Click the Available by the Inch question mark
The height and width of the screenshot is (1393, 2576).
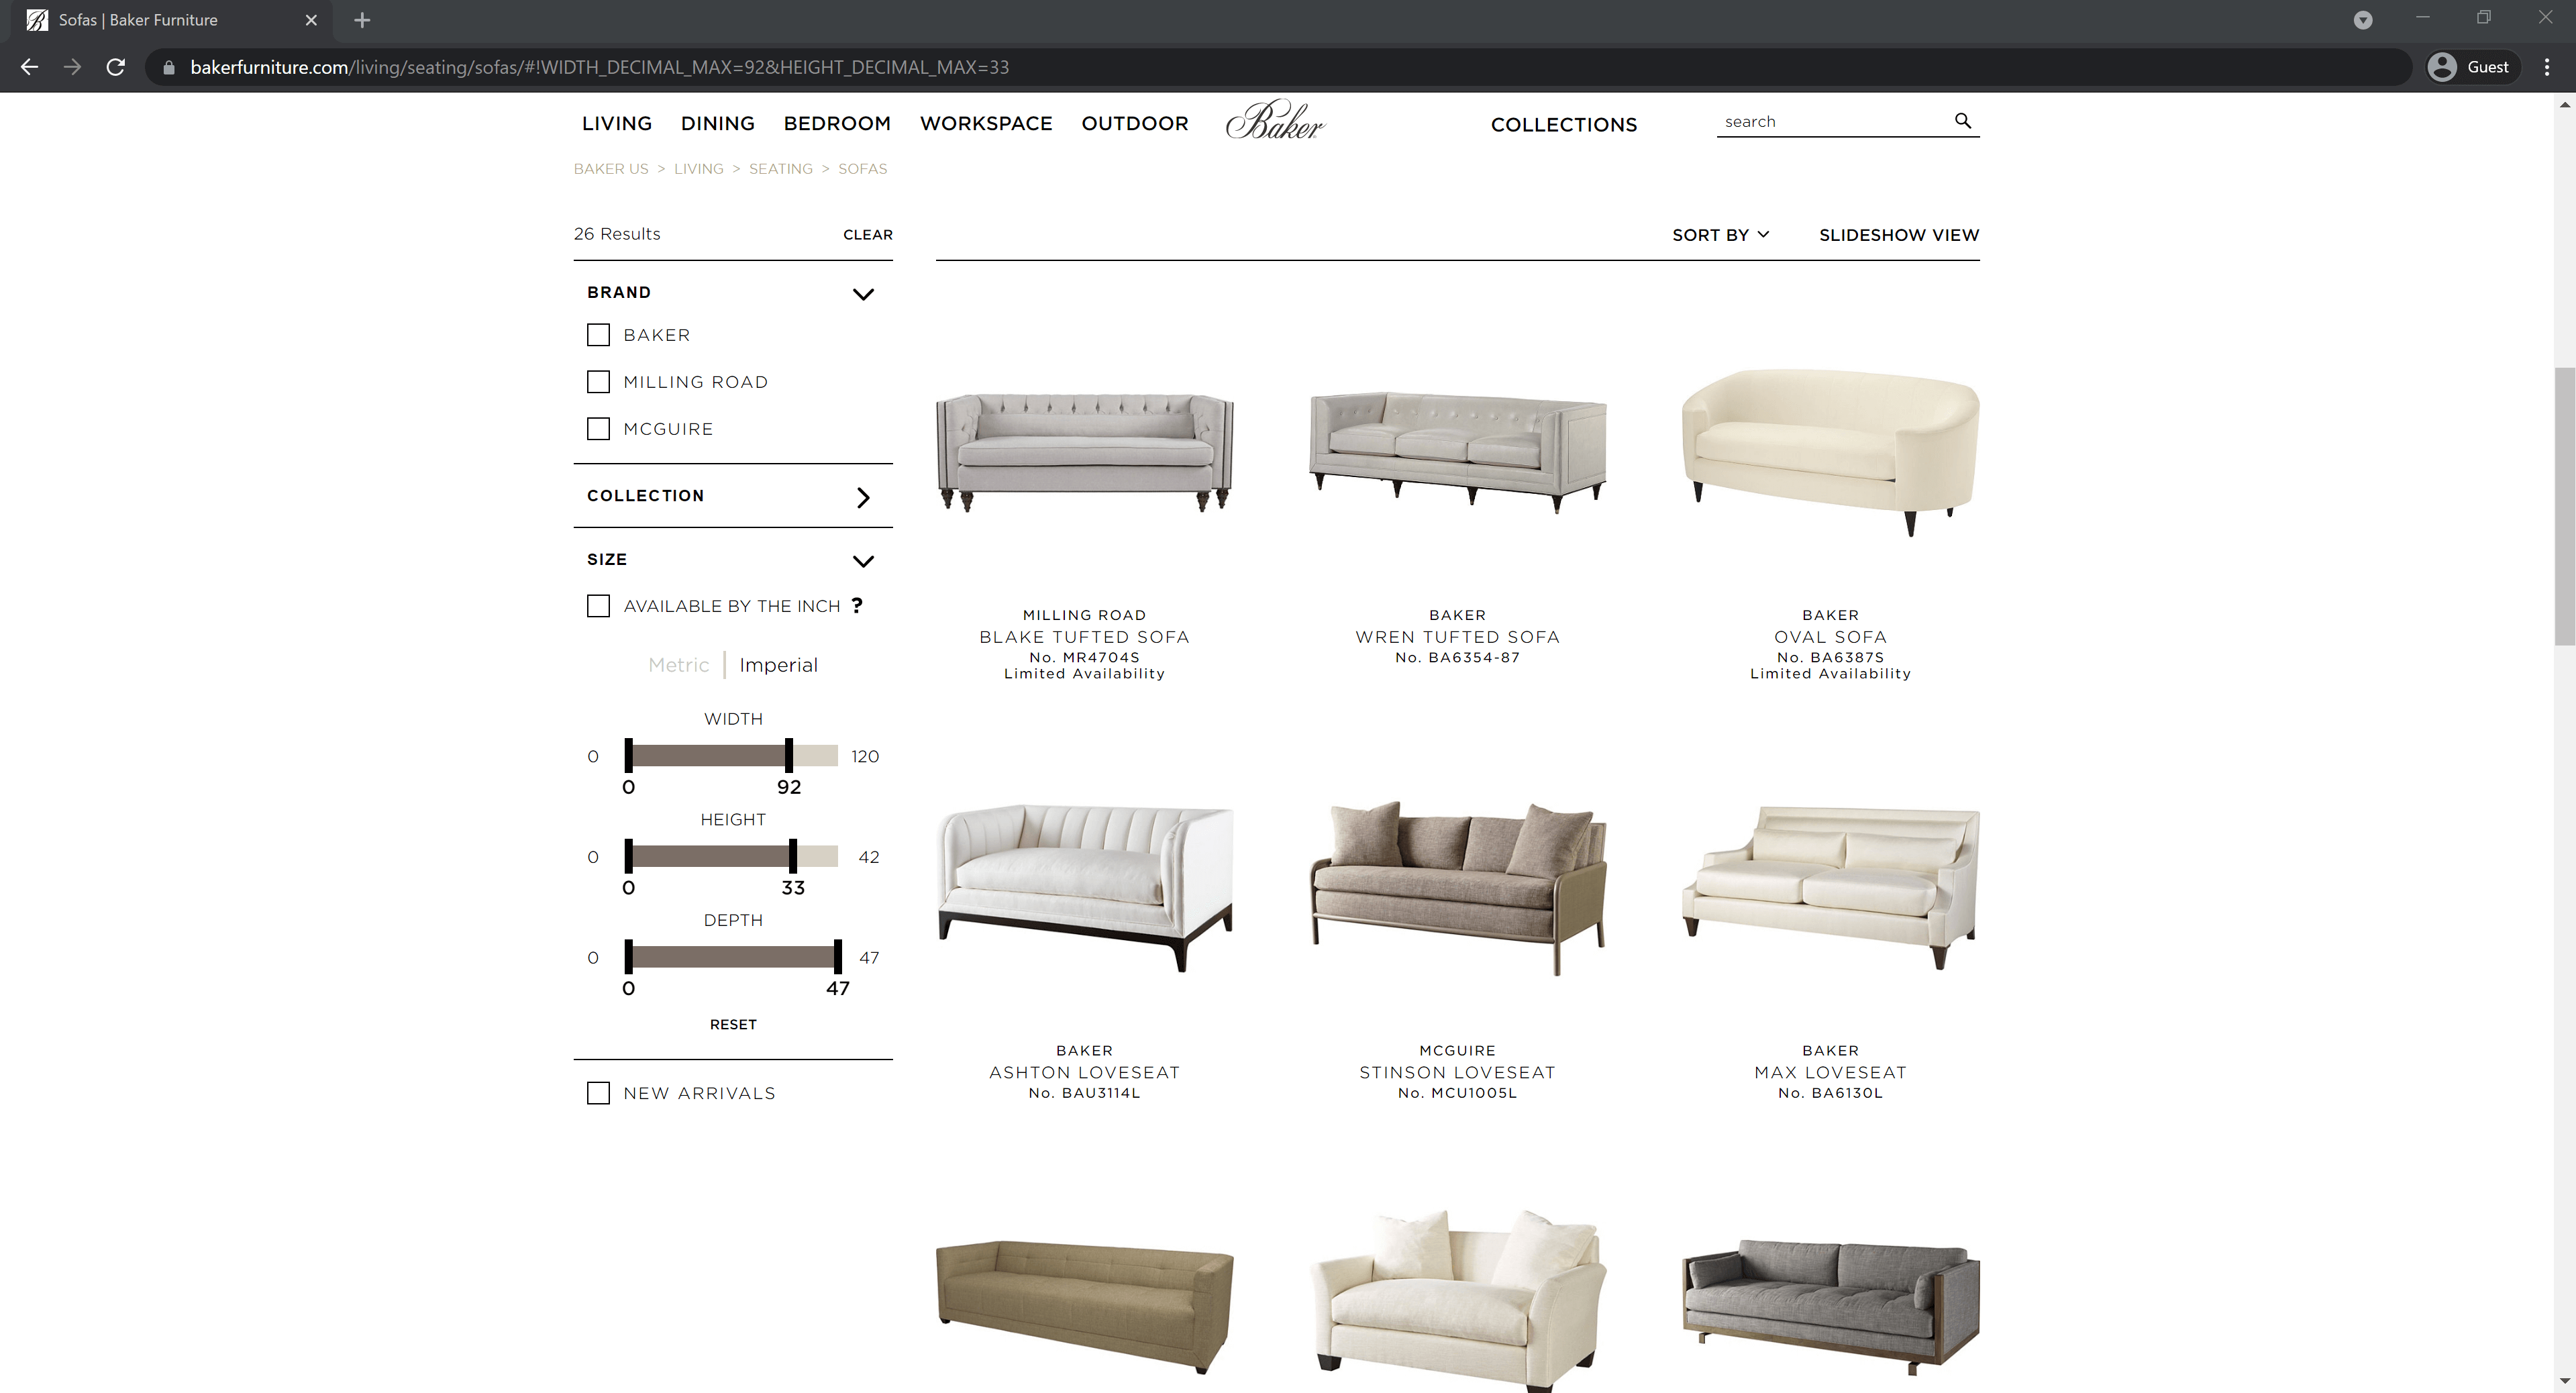[857, 605]
